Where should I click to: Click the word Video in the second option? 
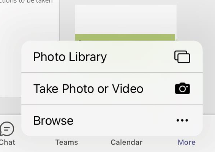128,89
